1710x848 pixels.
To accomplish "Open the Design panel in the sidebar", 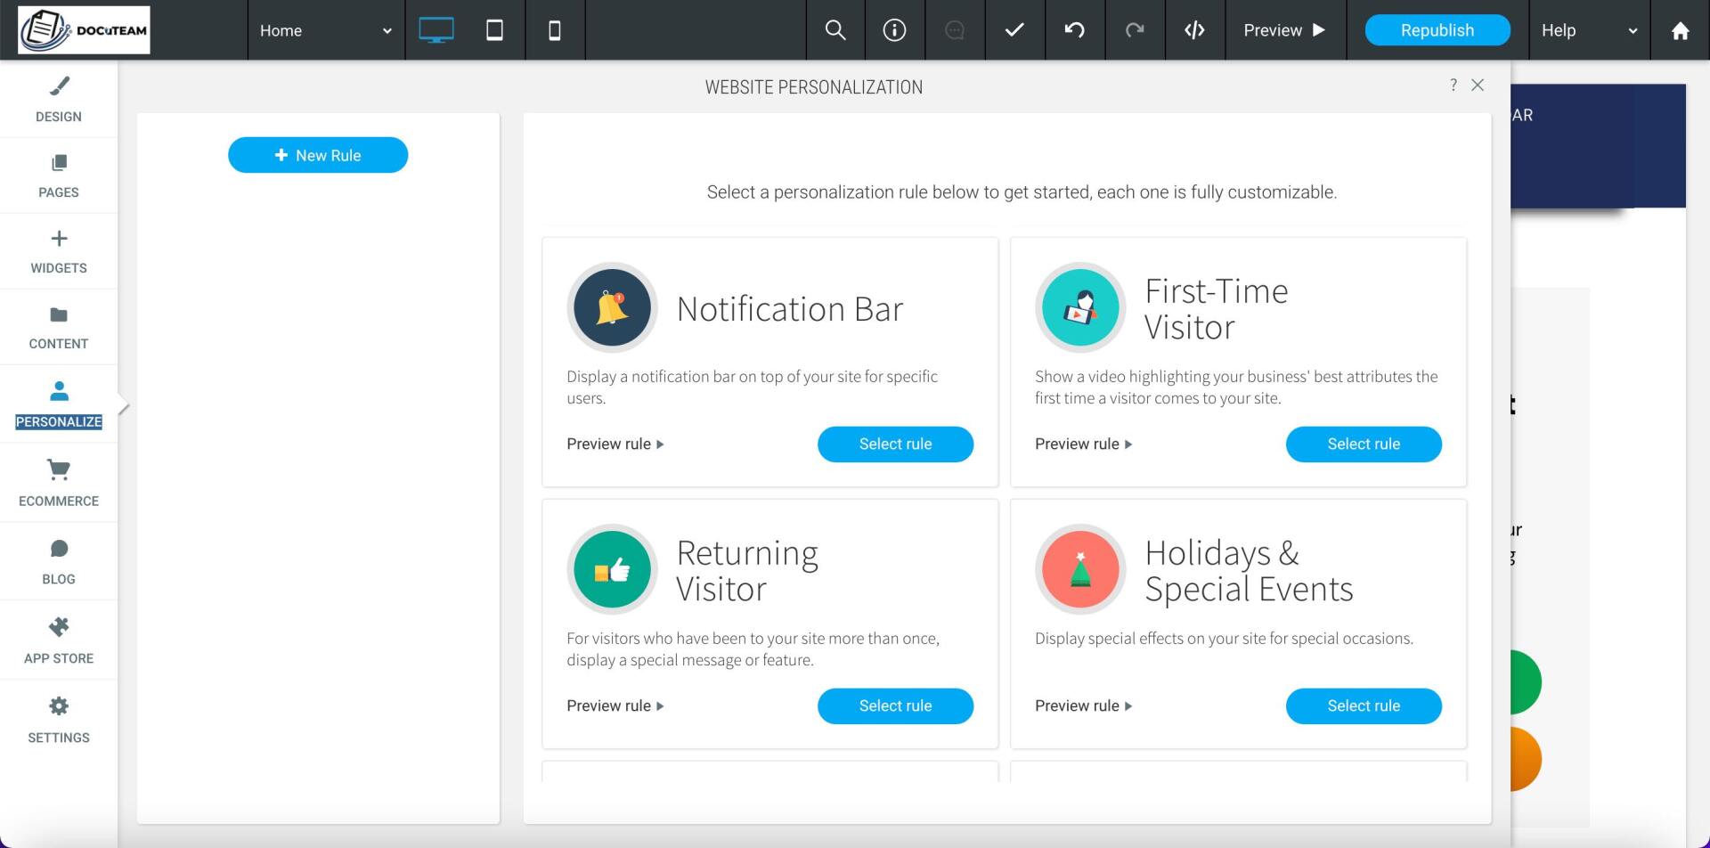I will [x=58, y=98].
